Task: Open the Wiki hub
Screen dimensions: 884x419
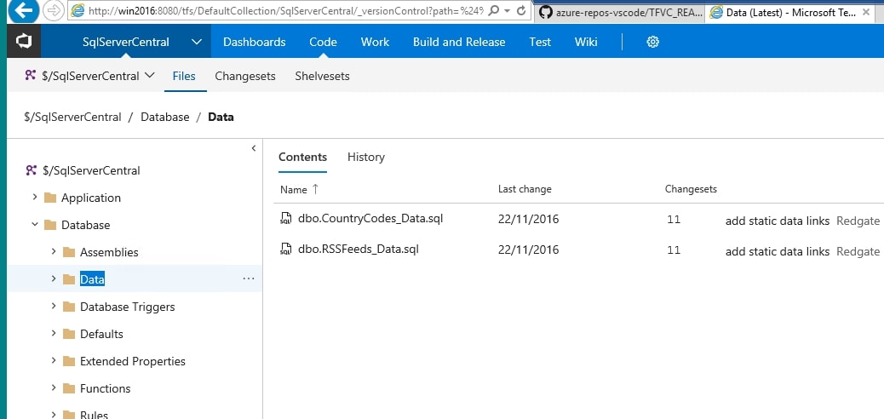Action: (x=586, y=42)
